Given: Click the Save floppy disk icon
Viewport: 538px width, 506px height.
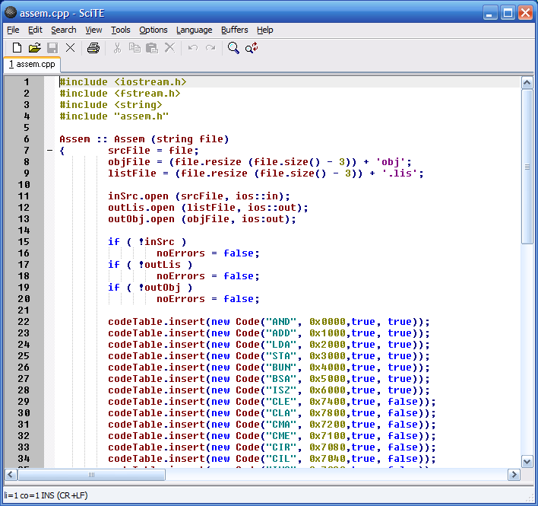Looking at the screenshot, I should tap(52, 48).
